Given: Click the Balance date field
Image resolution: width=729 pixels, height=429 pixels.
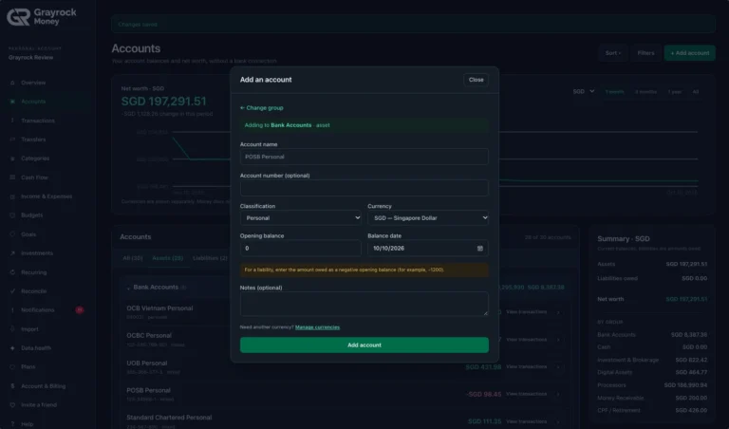Looking at the screenshot, I should (x=428, y=249).
